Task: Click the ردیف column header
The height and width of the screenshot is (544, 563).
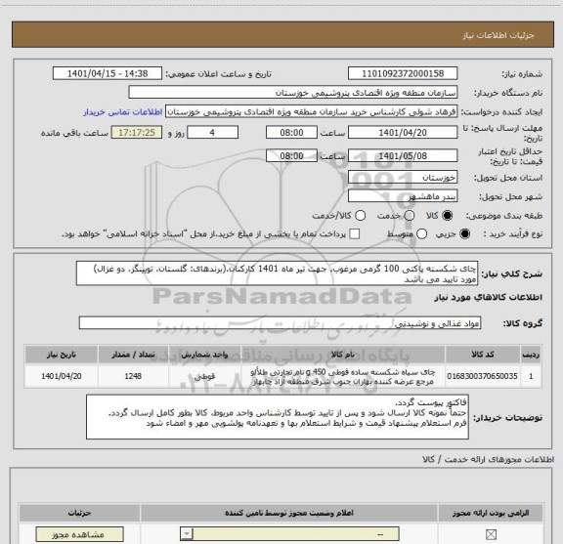Action: (x=531, y=355)
